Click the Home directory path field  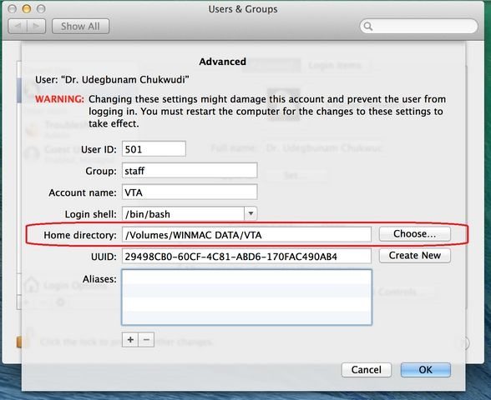[x=246, y=235]
